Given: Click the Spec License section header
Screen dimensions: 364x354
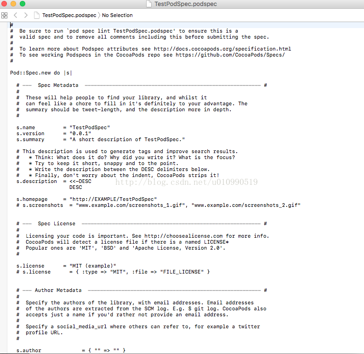Looking at the screenshot, I should point(142,223).
